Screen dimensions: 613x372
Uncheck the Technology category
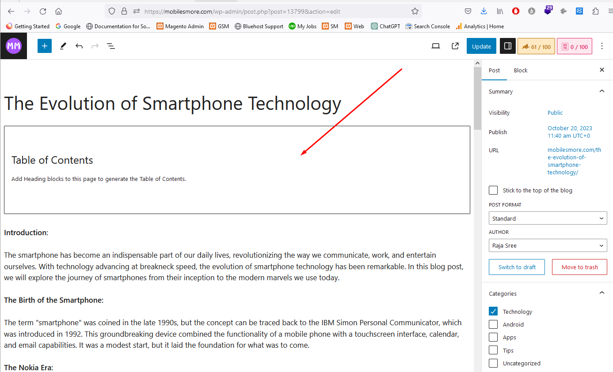coord(493,311)
